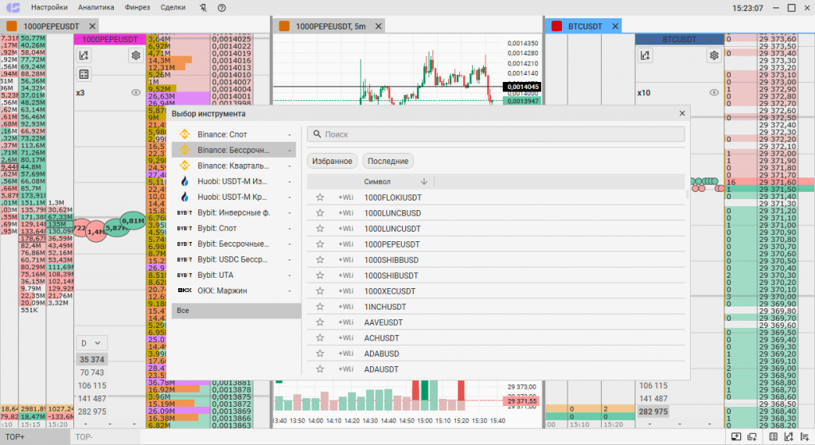Click the Binance icon beside Спот

click(x=185, y=134)
